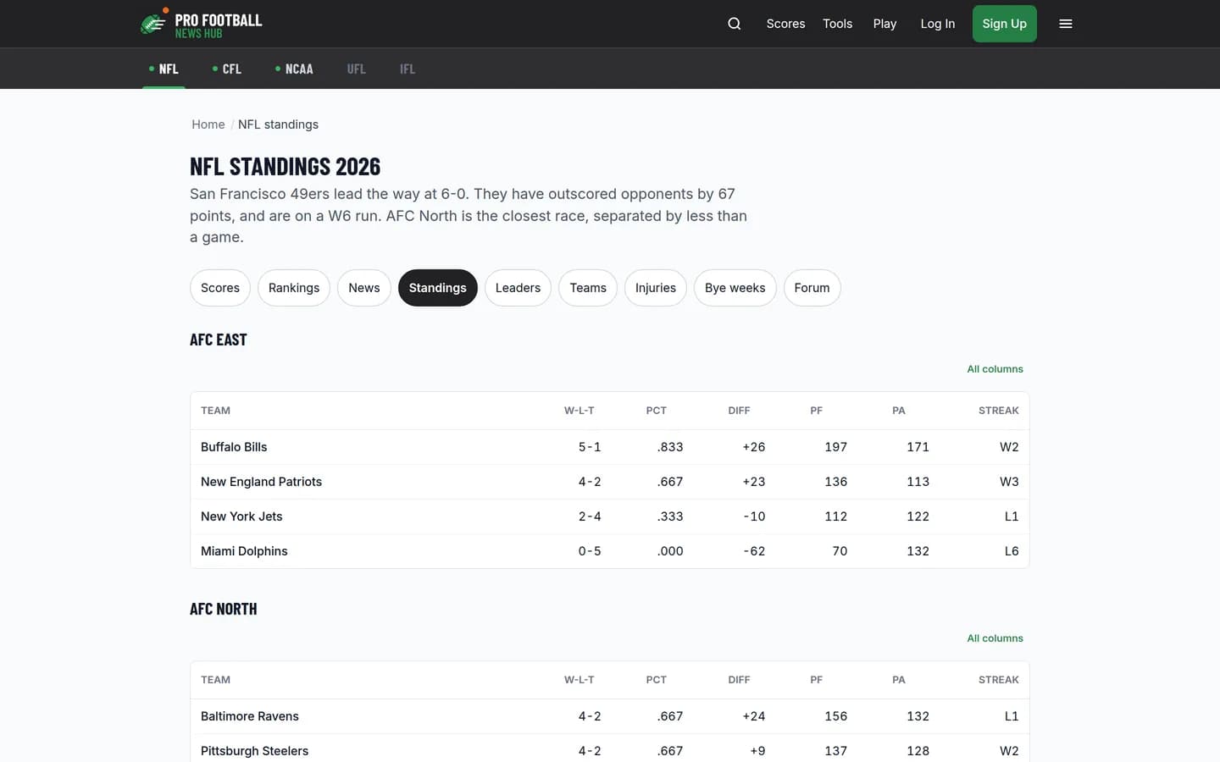The image size is (1220, 762).
Task: Open the Buffalo Bills team row
Action: (x=610, y=447)
